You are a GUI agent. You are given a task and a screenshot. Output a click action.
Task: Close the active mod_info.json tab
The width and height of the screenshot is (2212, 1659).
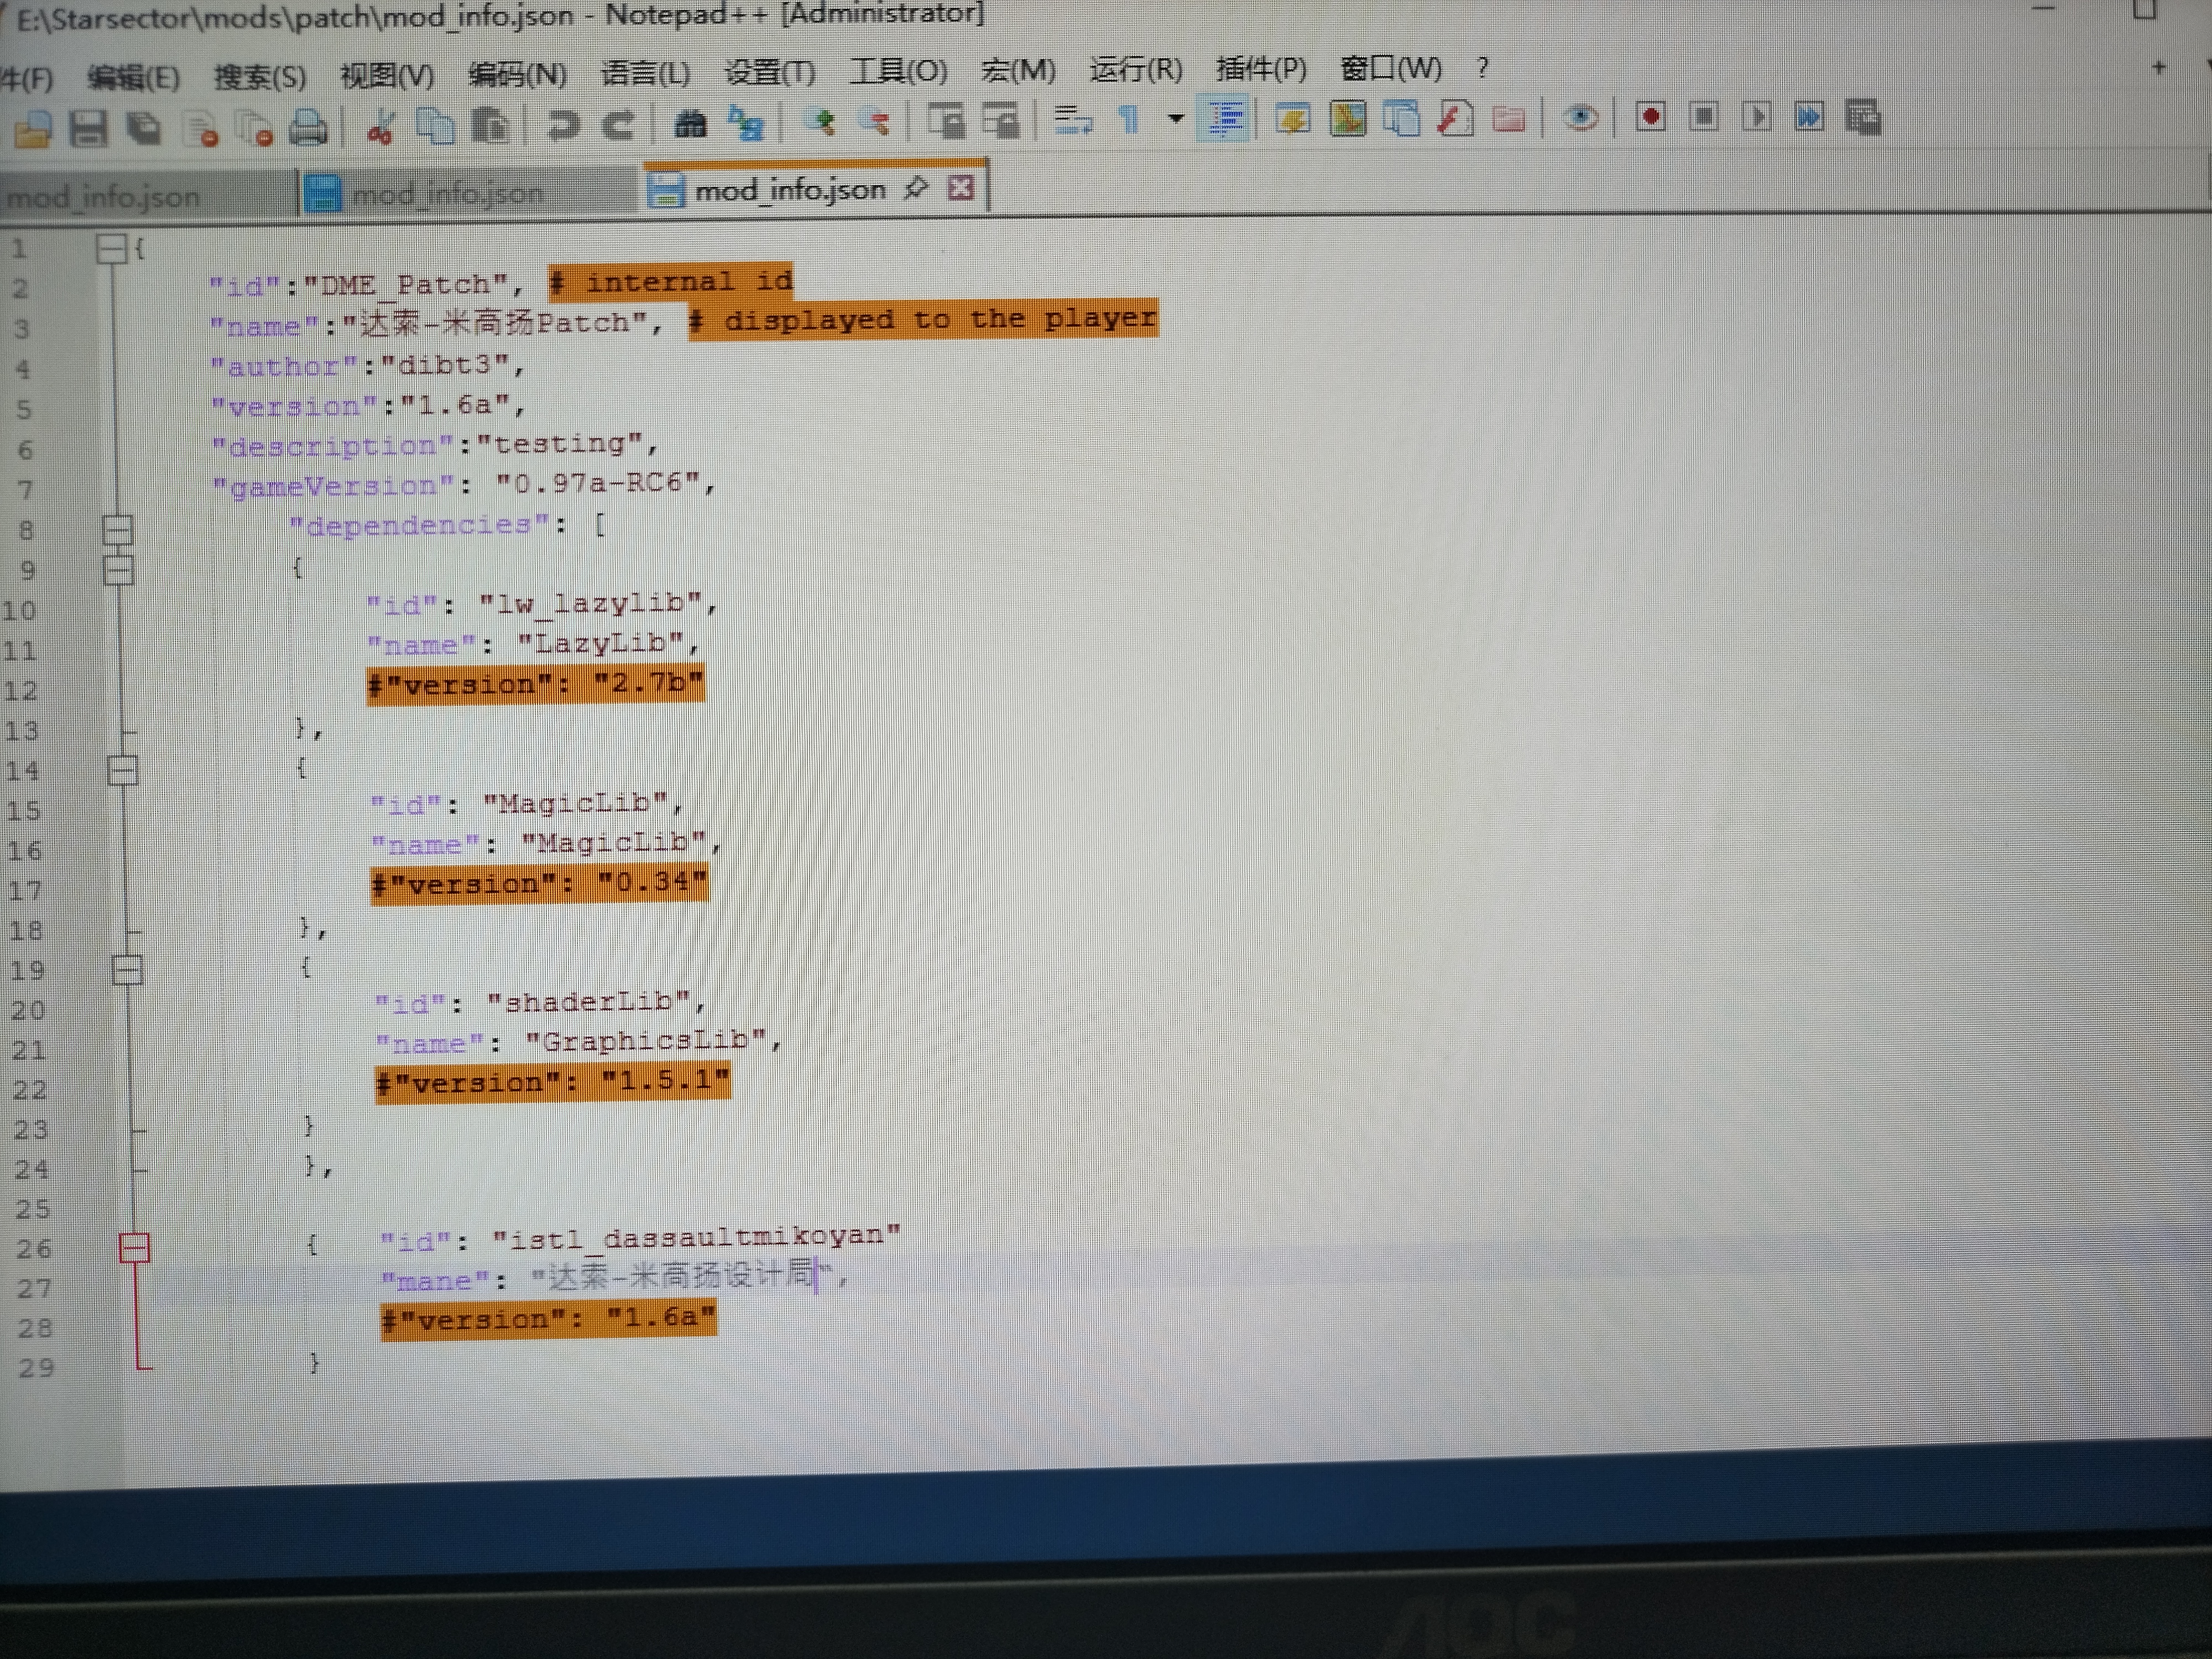click(960, 187)
